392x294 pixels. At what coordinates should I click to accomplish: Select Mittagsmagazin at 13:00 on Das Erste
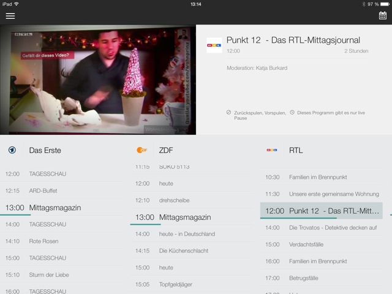55,208
